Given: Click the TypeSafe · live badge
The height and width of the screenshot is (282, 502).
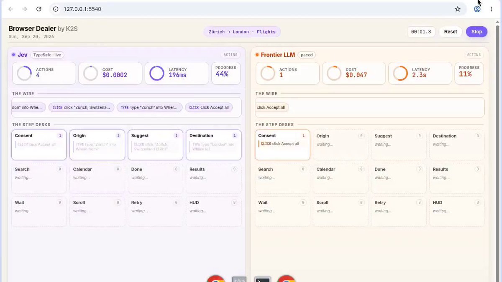Looking at the screenshot, I should [x=47, y=55].
